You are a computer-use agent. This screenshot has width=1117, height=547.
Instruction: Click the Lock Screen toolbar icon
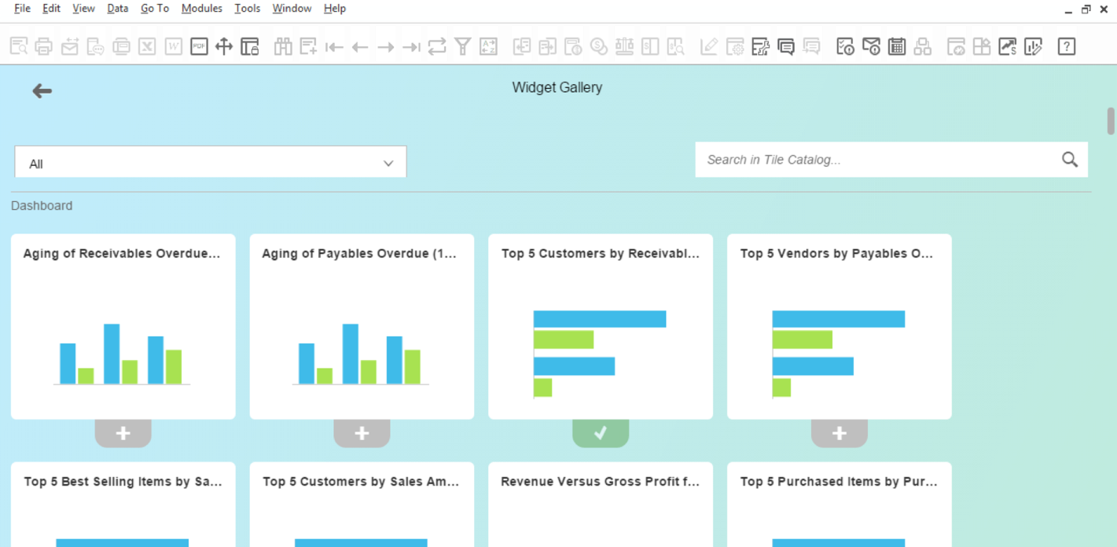[x=250, y=46]
